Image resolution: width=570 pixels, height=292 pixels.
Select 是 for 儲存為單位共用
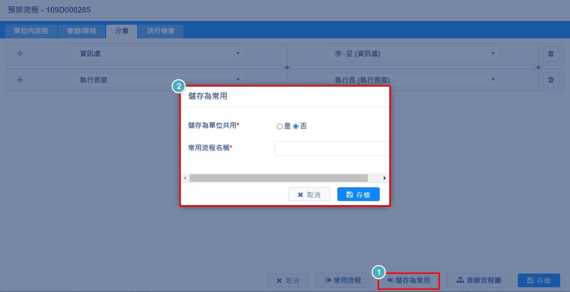point(279,126)
